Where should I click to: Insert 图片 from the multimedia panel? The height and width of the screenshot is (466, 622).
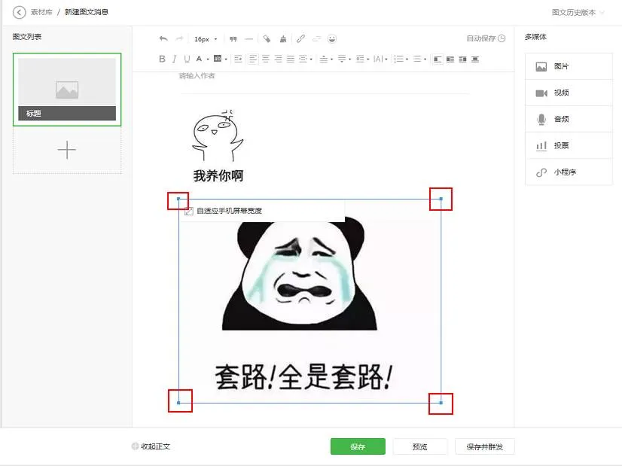[569, 66]
